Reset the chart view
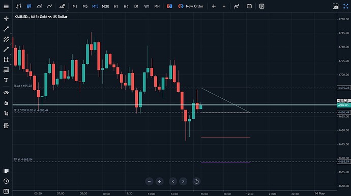Screen dimensions: 351x196 click(196, 181)
